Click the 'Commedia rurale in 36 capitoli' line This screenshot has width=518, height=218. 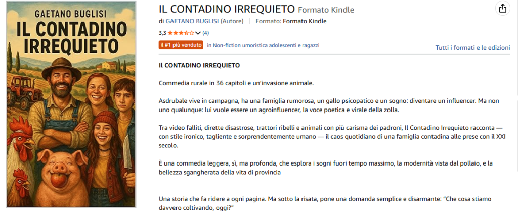pos(236,83)
